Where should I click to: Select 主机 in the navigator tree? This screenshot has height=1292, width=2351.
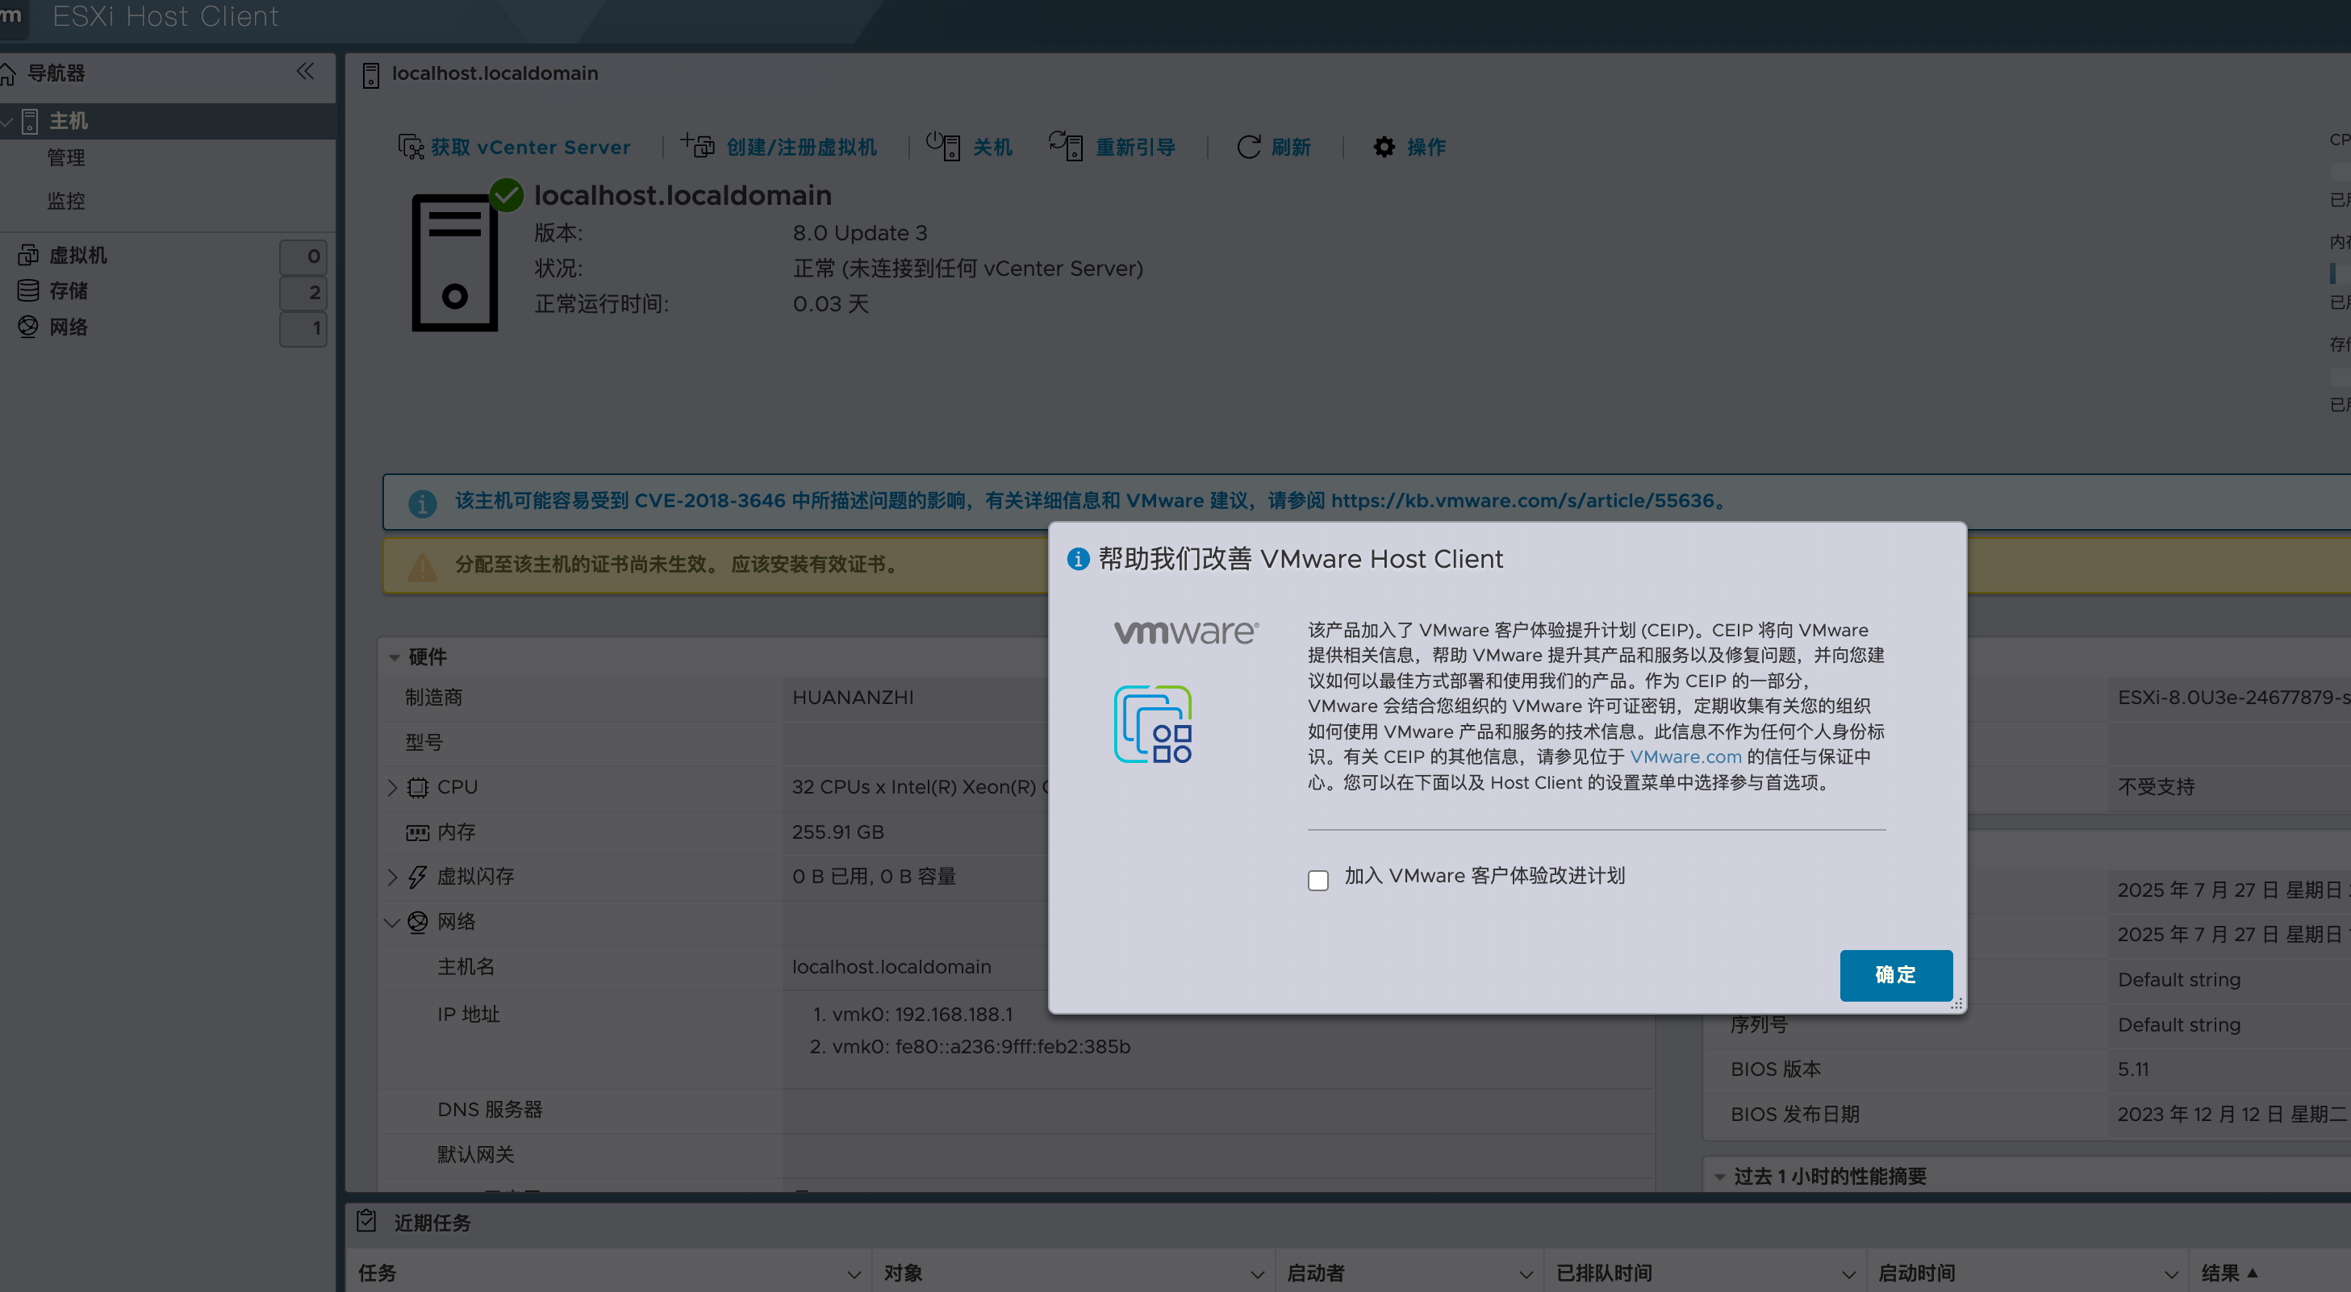tap(169, 120)
